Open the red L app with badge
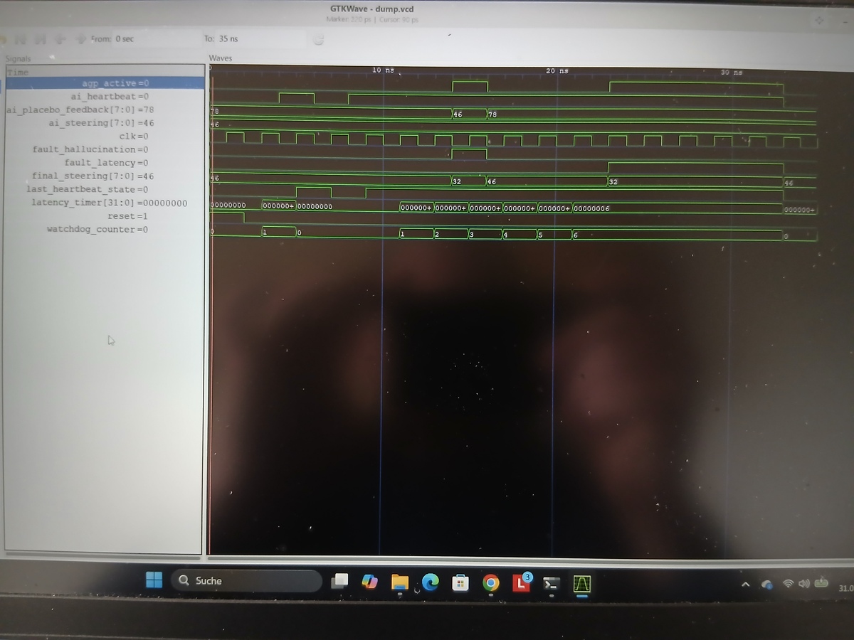Viewport: 854px width, 640px height. click(x=522, y=582)
